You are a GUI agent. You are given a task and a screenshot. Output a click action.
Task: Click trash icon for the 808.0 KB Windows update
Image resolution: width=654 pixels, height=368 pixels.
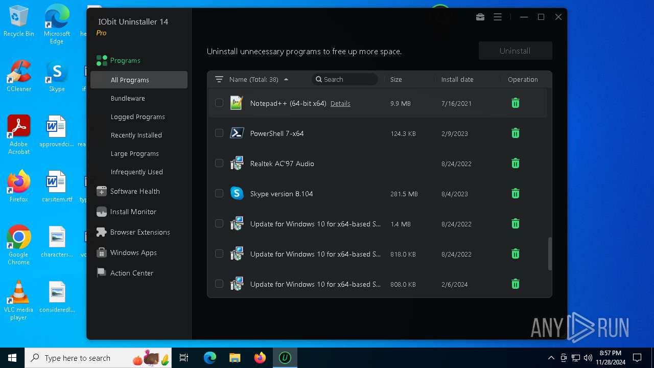[516, 284]
